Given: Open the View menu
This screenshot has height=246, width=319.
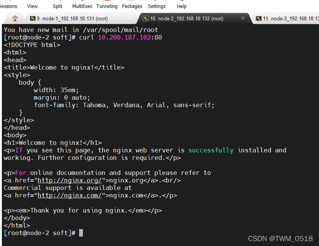Looking at the screenshot, I should click(32, 6).
